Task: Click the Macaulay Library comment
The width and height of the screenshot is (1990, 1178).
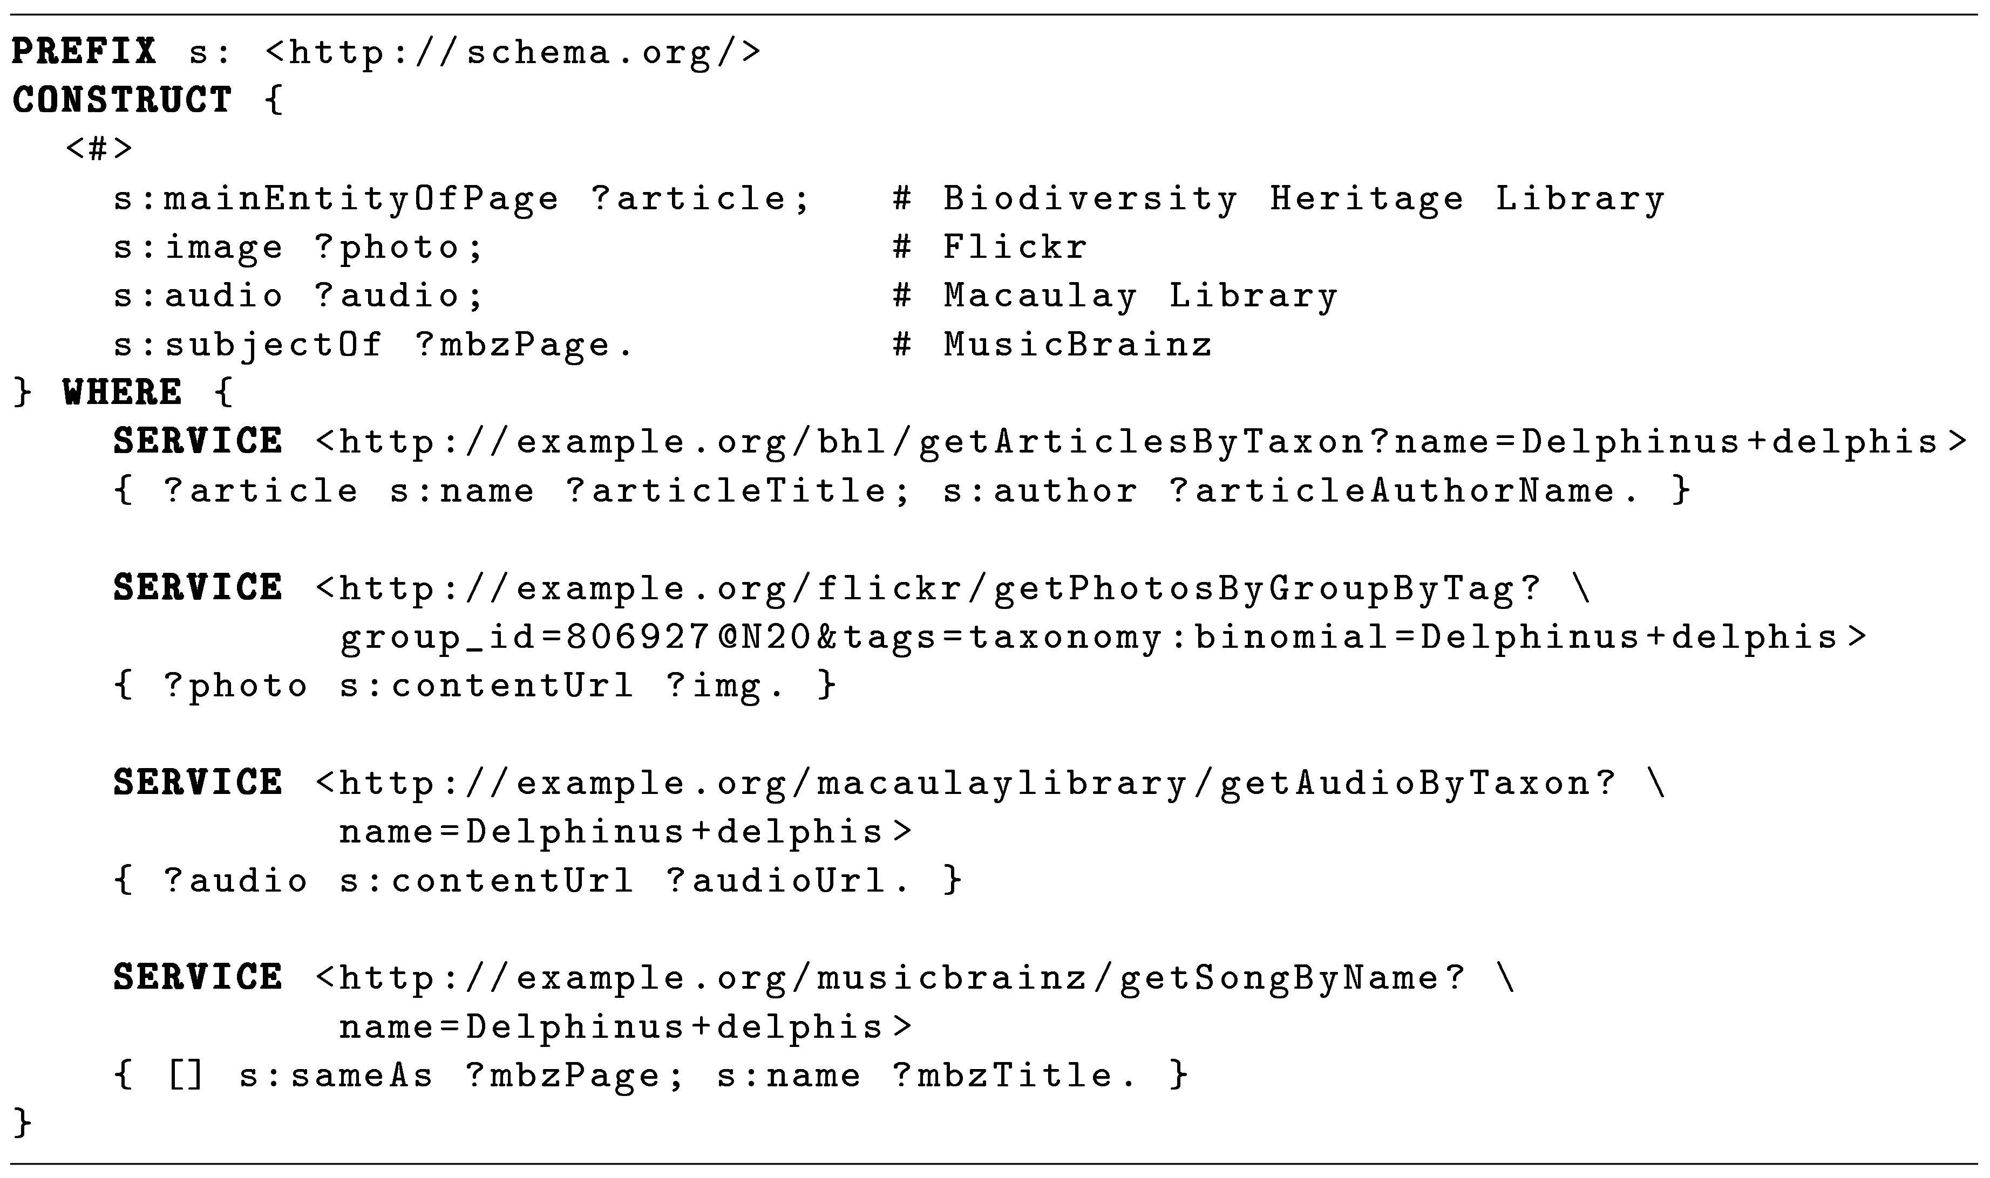Action: [x=1139, y=296]
